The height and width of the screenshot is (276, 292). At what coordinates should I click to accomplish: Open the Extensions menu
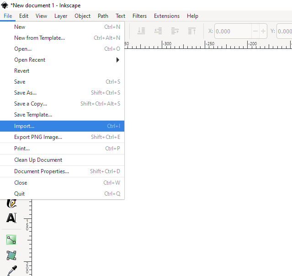[x=167, y=16]
